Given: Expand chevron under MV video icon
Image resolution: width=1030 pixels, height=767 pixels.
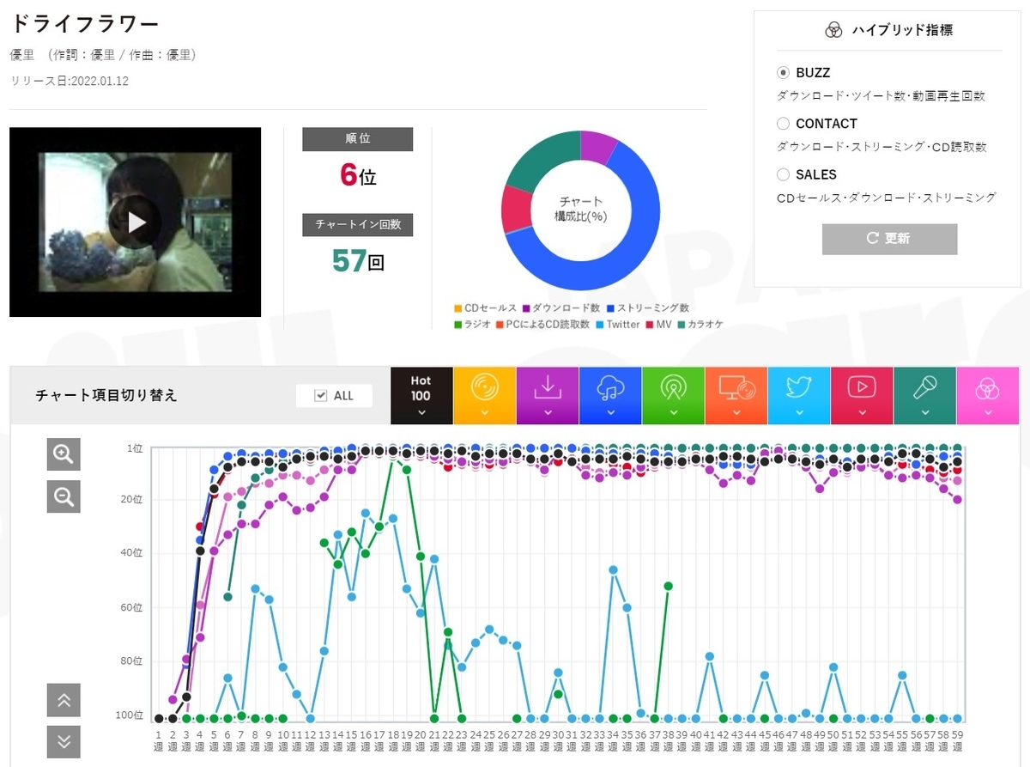Looking at the screenshot, I should click(862, 413).
